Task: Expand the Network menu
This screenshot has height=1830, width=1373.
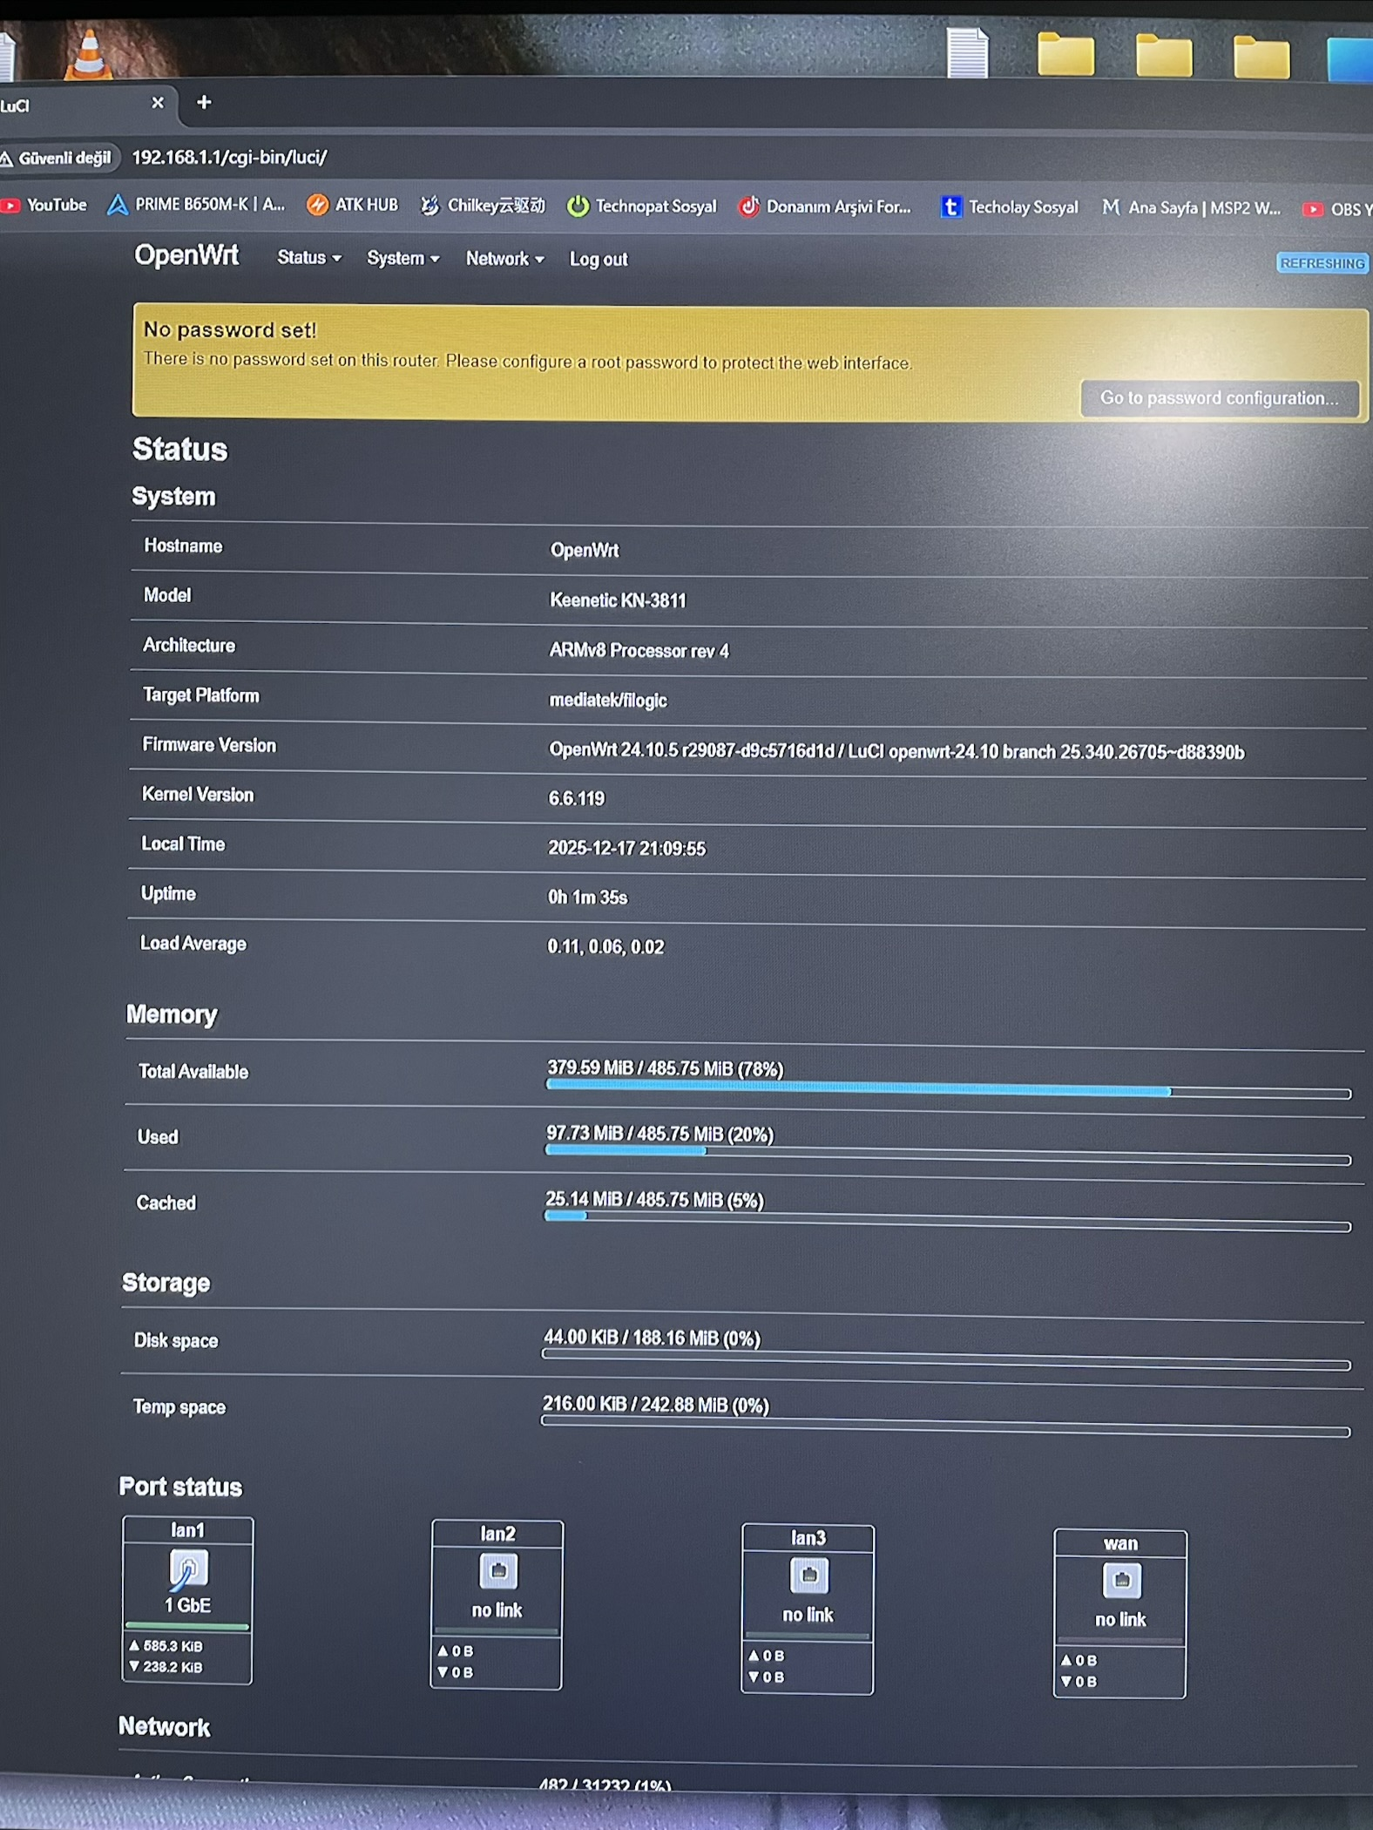Action: click(504, 259)
